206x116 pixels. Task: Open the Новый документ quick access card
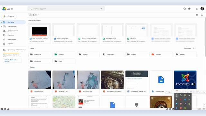(64, 34)
